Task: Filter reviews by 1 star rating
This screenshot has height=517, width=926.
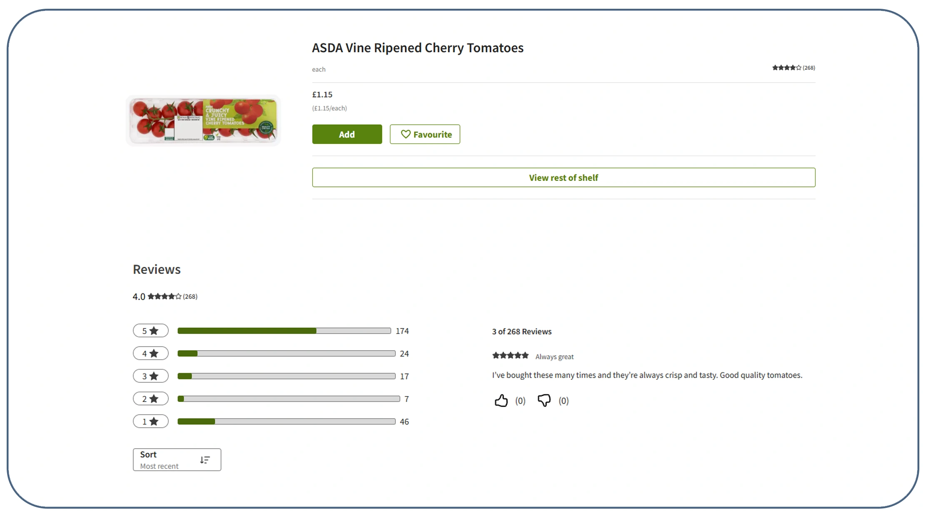Action: pos(150,422)
